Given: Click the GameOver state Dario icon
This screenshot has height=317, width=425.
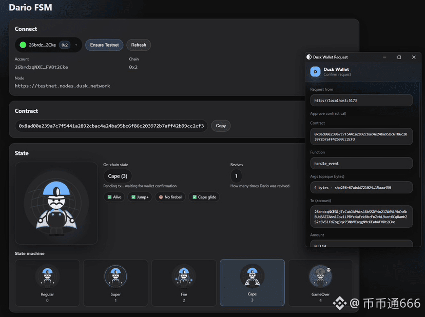Looking at the screenshot, I should coord(320,276).
